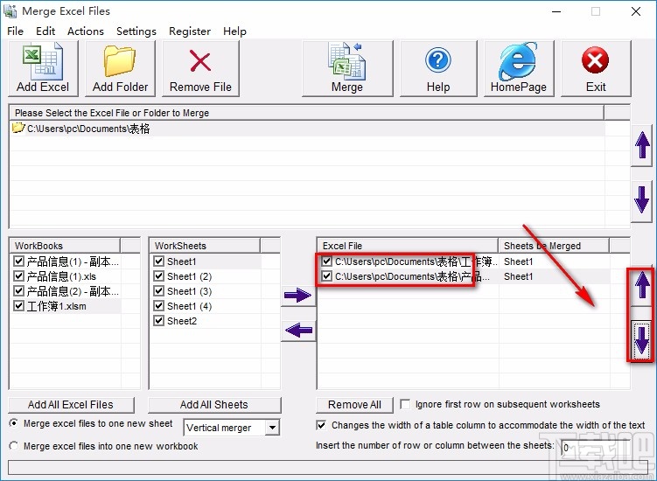Open the Edit menu
Image resolution: width=657 pixels, height=481 pixels.
[45, 31]
